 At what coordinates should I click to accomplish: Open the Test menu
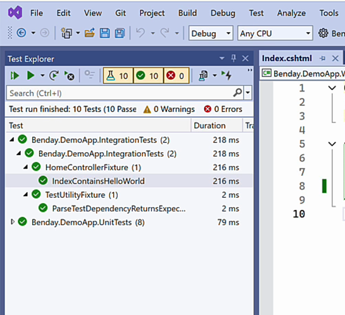click(256, 13)
